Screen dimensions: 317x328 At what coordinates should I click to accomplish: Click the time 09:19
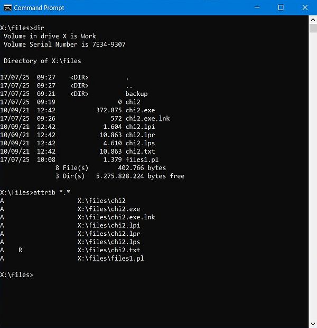pyautogui.click(x=46, y=102)
